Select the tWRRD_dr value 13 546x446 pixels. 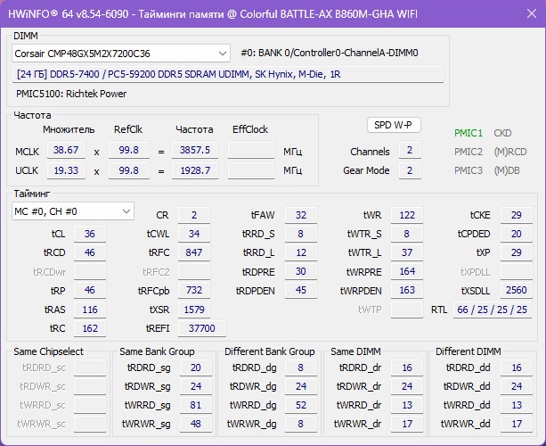click(x=407, y=405)
